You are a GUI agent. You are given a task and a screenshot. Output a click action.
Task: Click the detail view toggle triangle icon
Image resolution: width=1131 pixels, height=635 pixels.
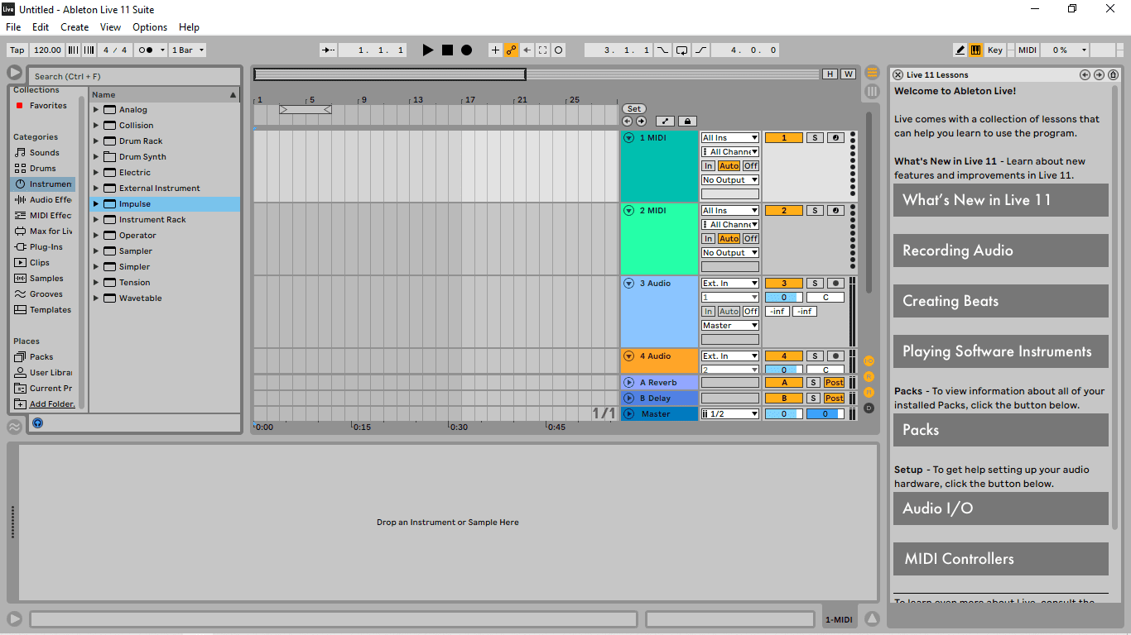[x=872, y=618]
